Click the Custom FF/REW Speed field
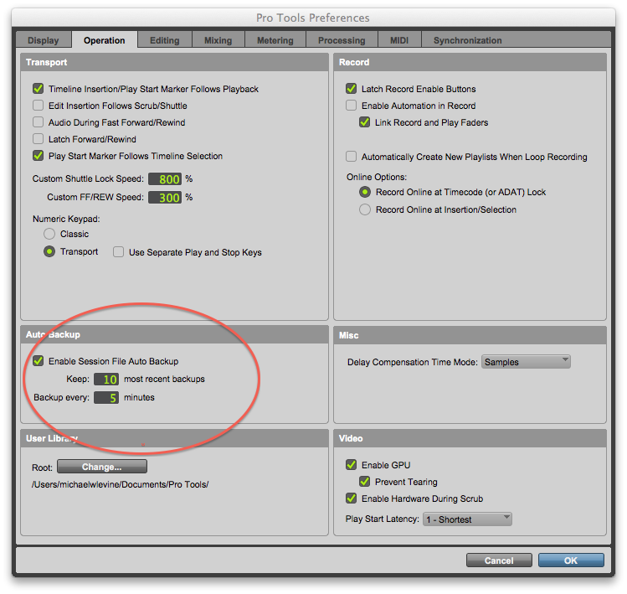Image resolution: width=627 pixels, height=594 pixels. (165, 198)
